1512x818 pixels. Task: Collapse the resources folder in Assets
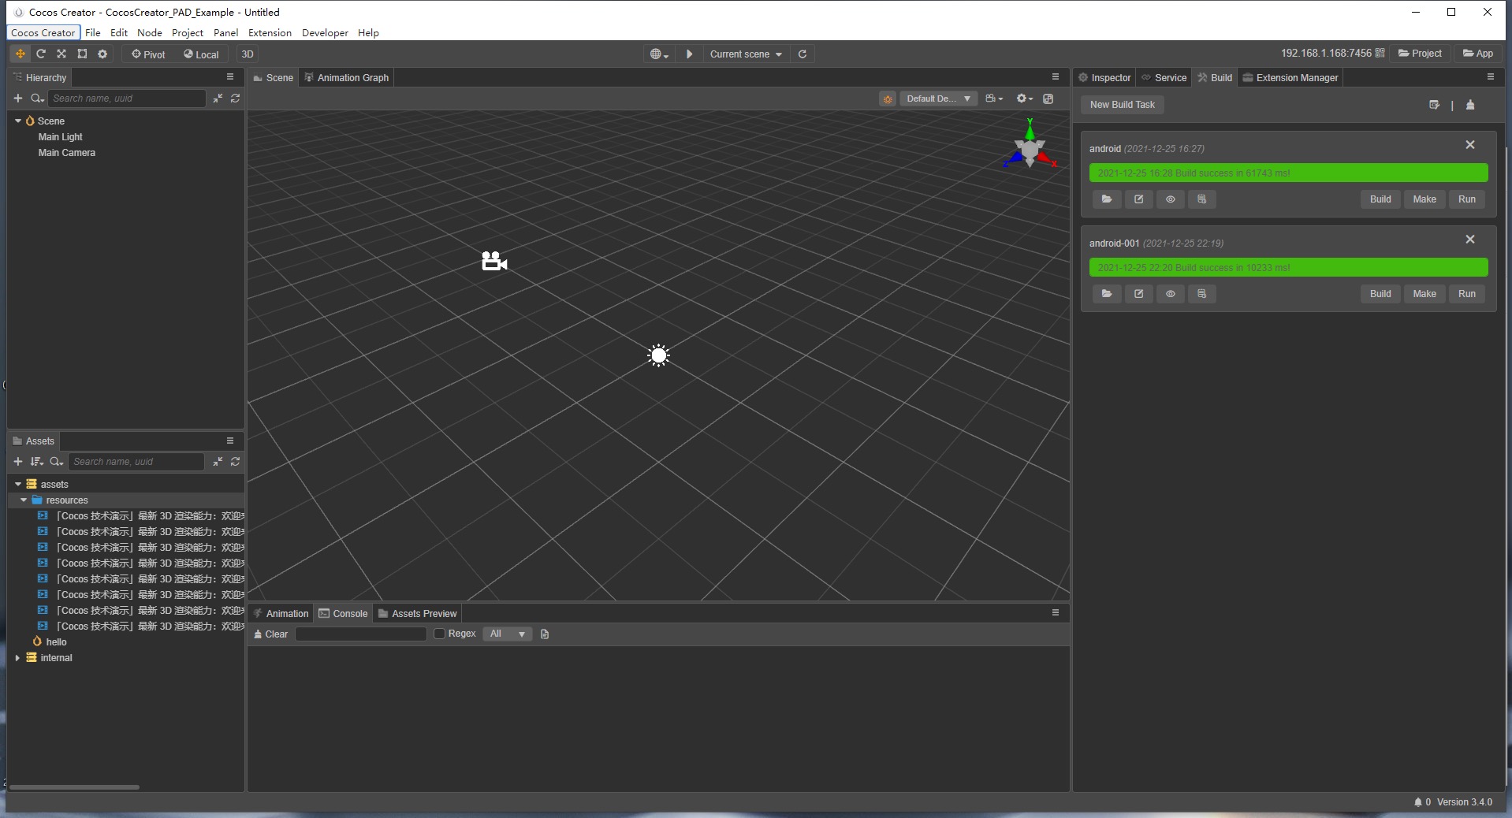point(24,500)
